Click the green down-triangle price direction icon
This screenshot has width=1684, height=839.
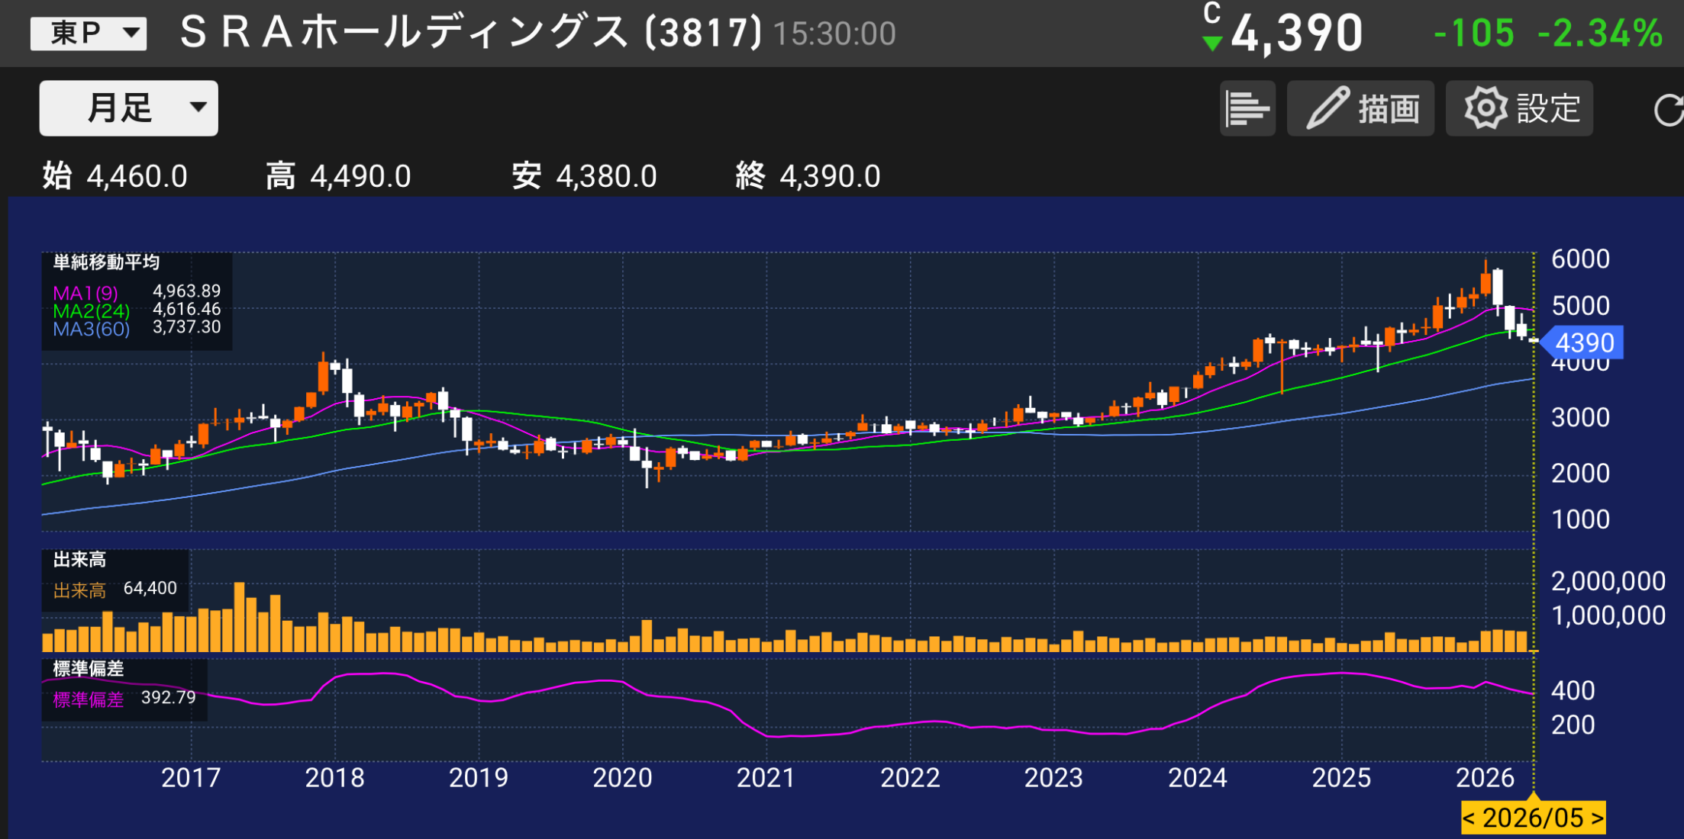(x=1211, y=43)
